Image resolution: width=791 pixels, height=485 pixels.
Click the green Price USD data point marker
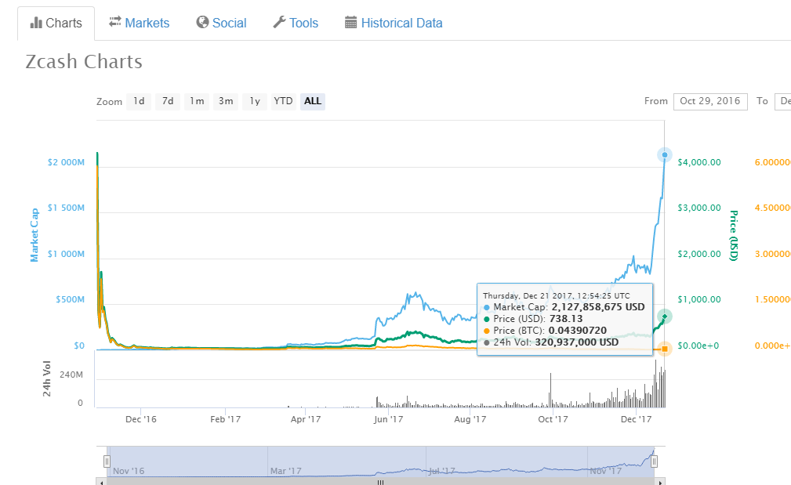(665, 317)
